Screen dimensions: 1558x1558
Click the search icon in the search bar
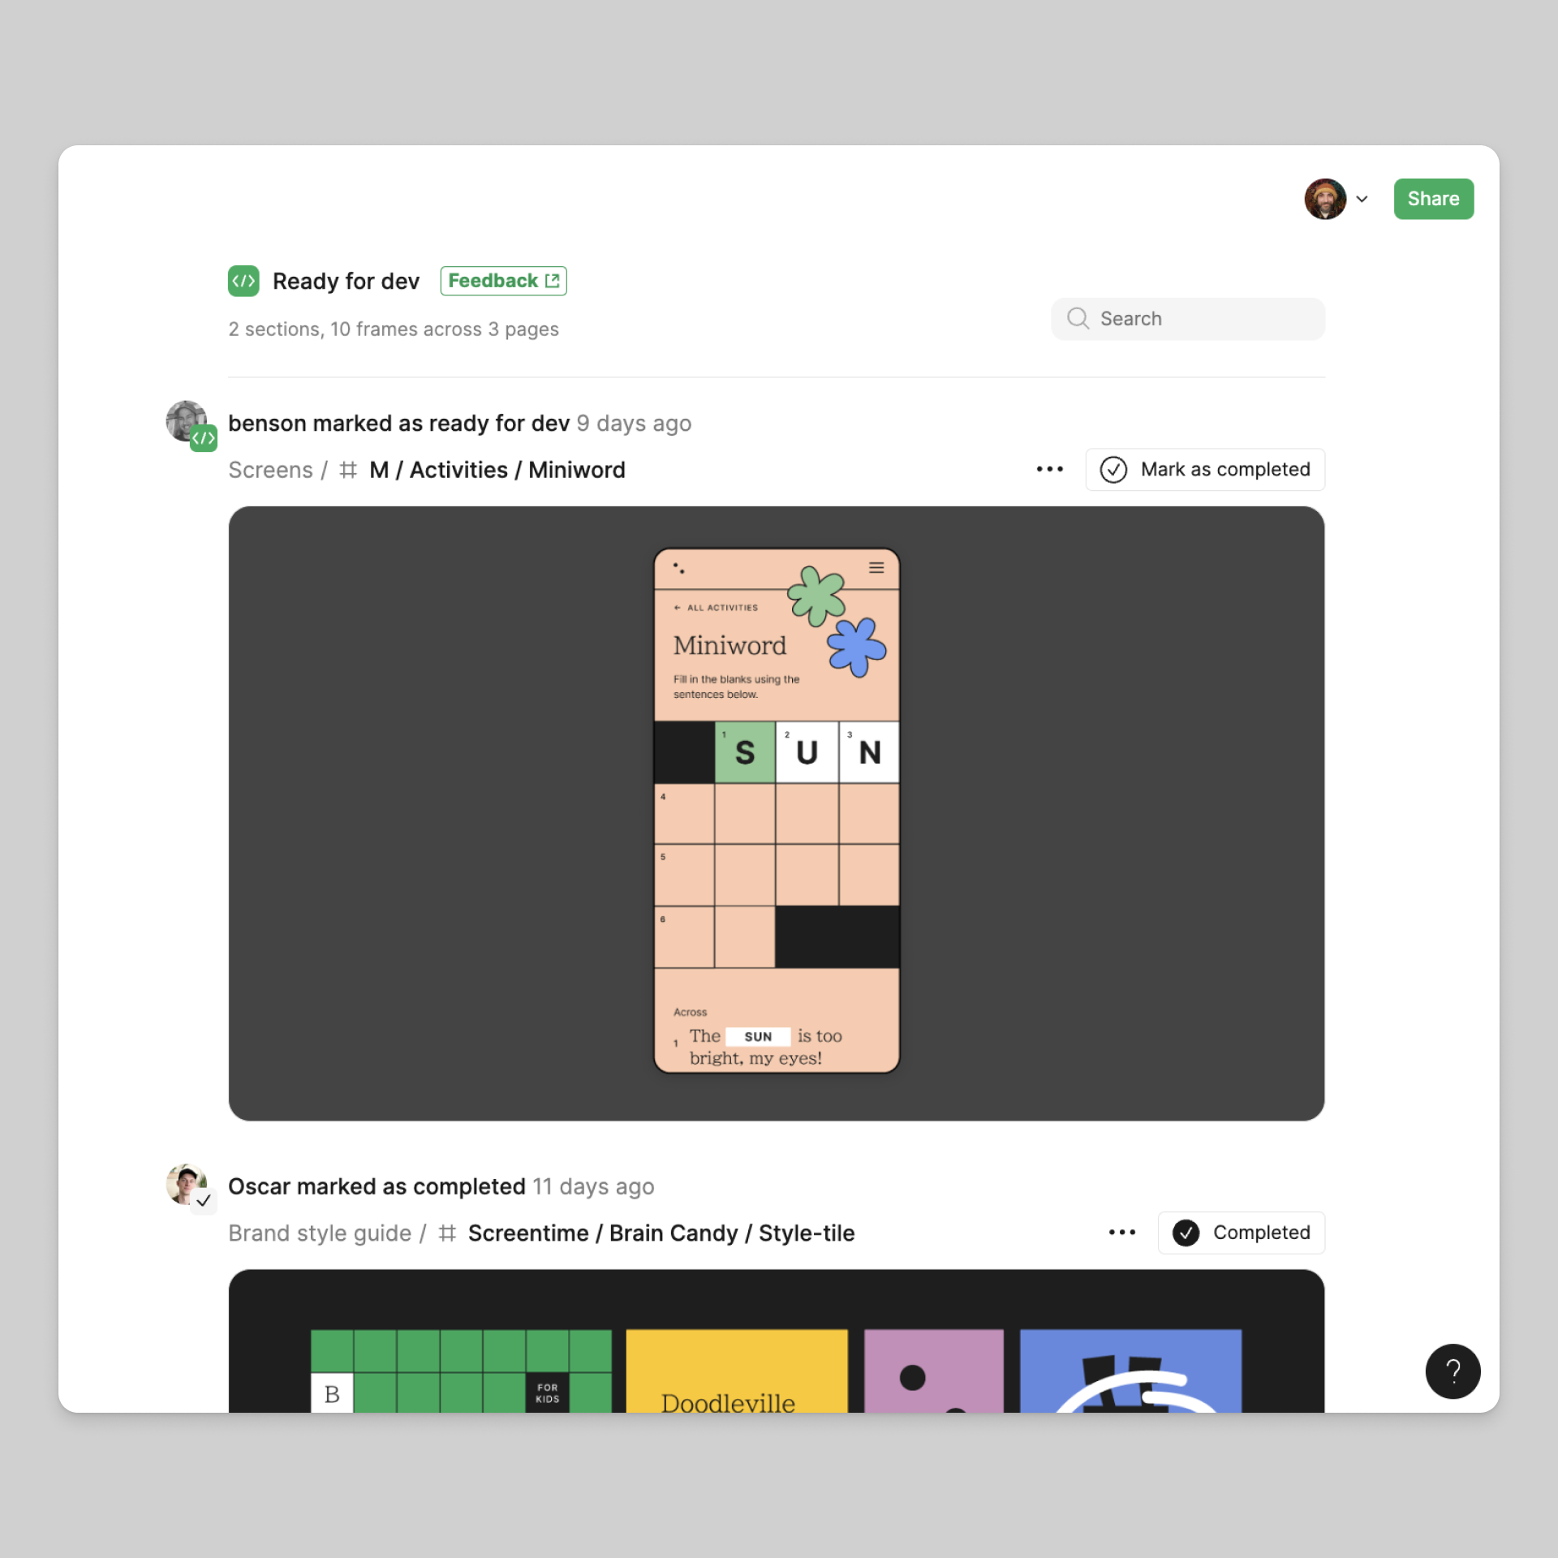point(1080,316)
